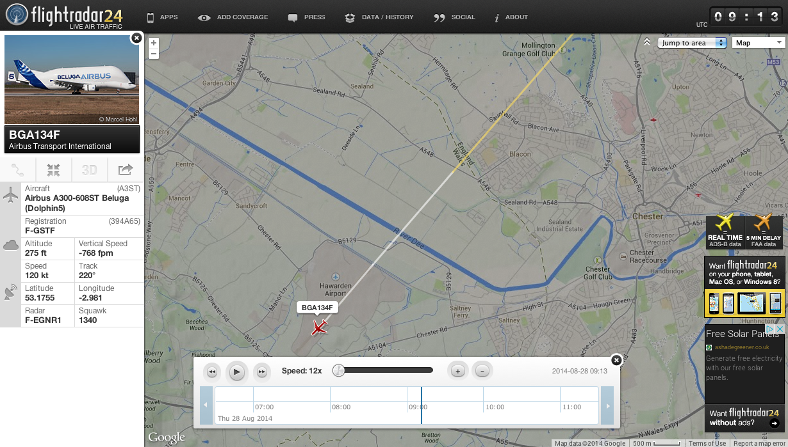Click the Terms of Use link

pyautogui.click(x=707, y=443)
